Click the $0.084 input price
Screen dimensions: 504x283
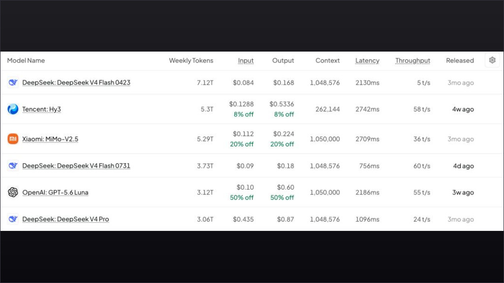(243, 83)
